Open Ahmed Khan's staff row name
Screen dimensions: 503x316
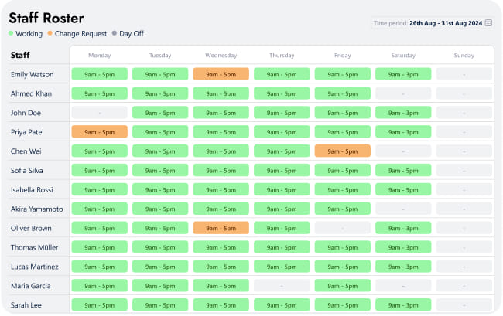pyautogui.click(x=31, y=93)
